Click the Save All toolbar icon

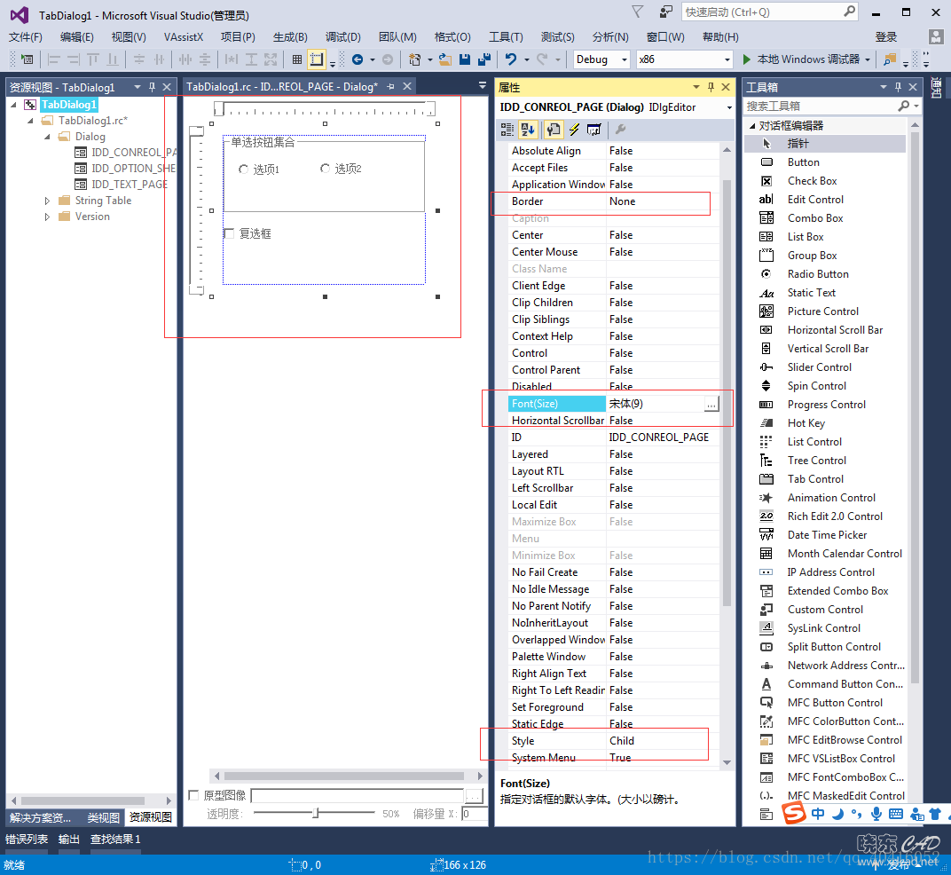coord(484,59)
